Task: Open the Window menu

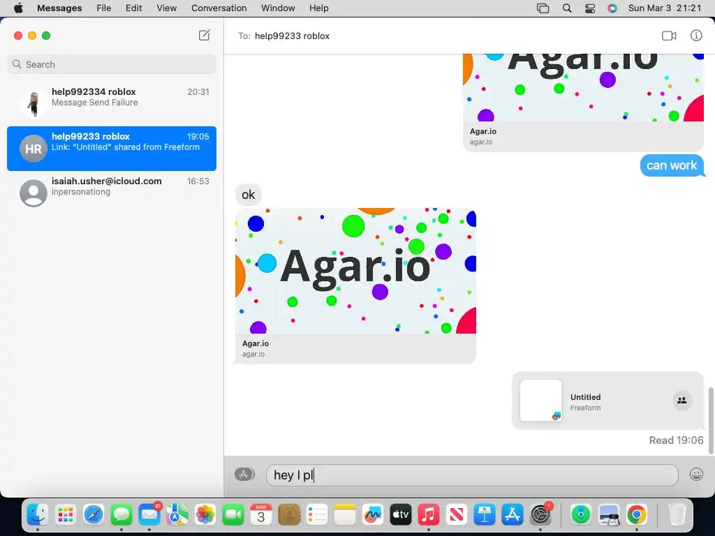Action: tap(278, 8)
